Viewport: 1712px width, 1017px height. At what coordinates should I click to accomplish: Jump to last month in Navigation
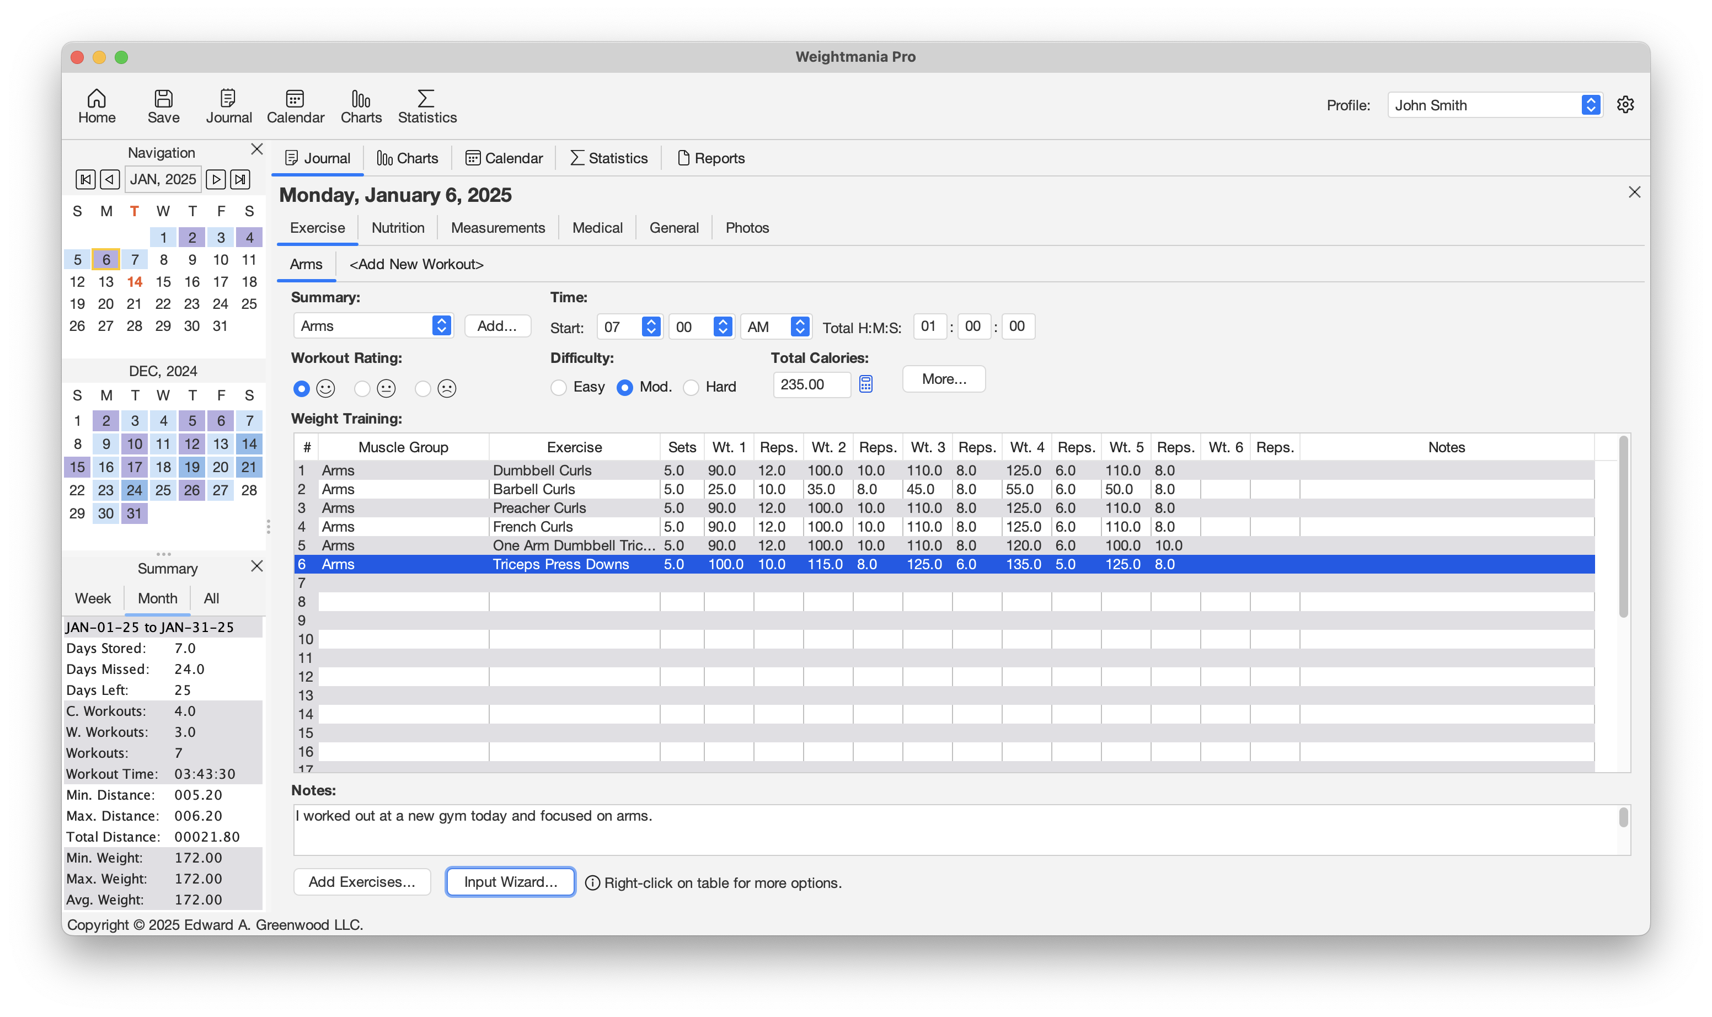(240, 180)
